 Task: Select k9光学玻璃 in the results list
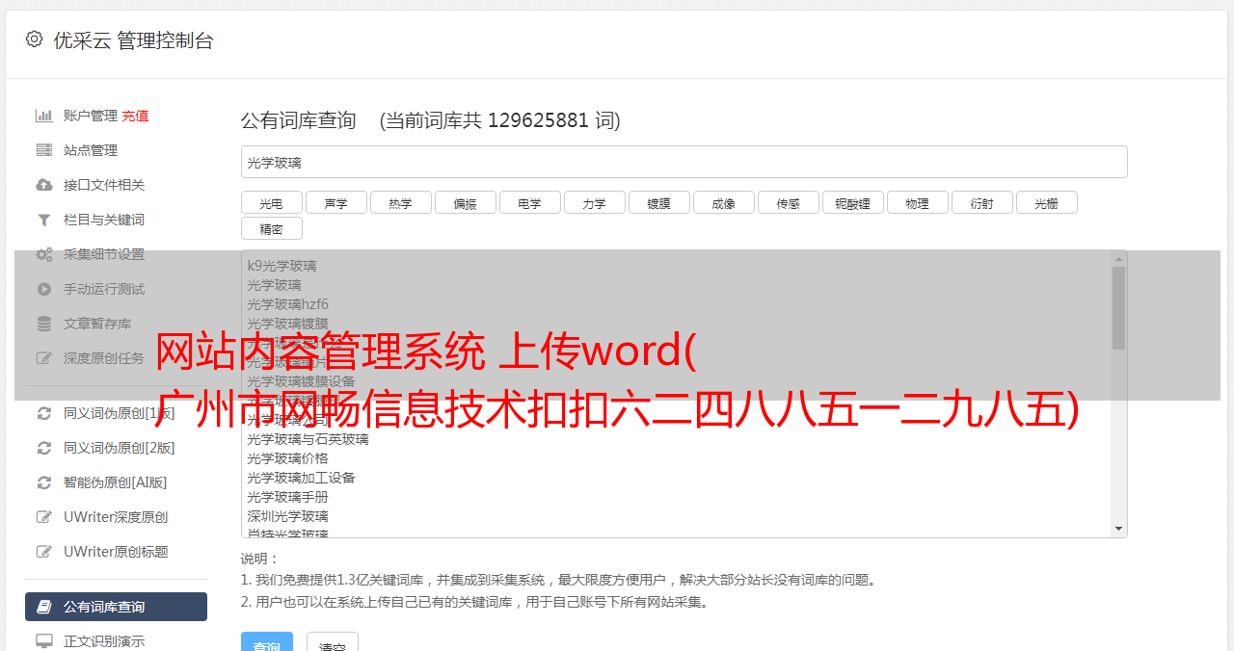pos(282,266)
